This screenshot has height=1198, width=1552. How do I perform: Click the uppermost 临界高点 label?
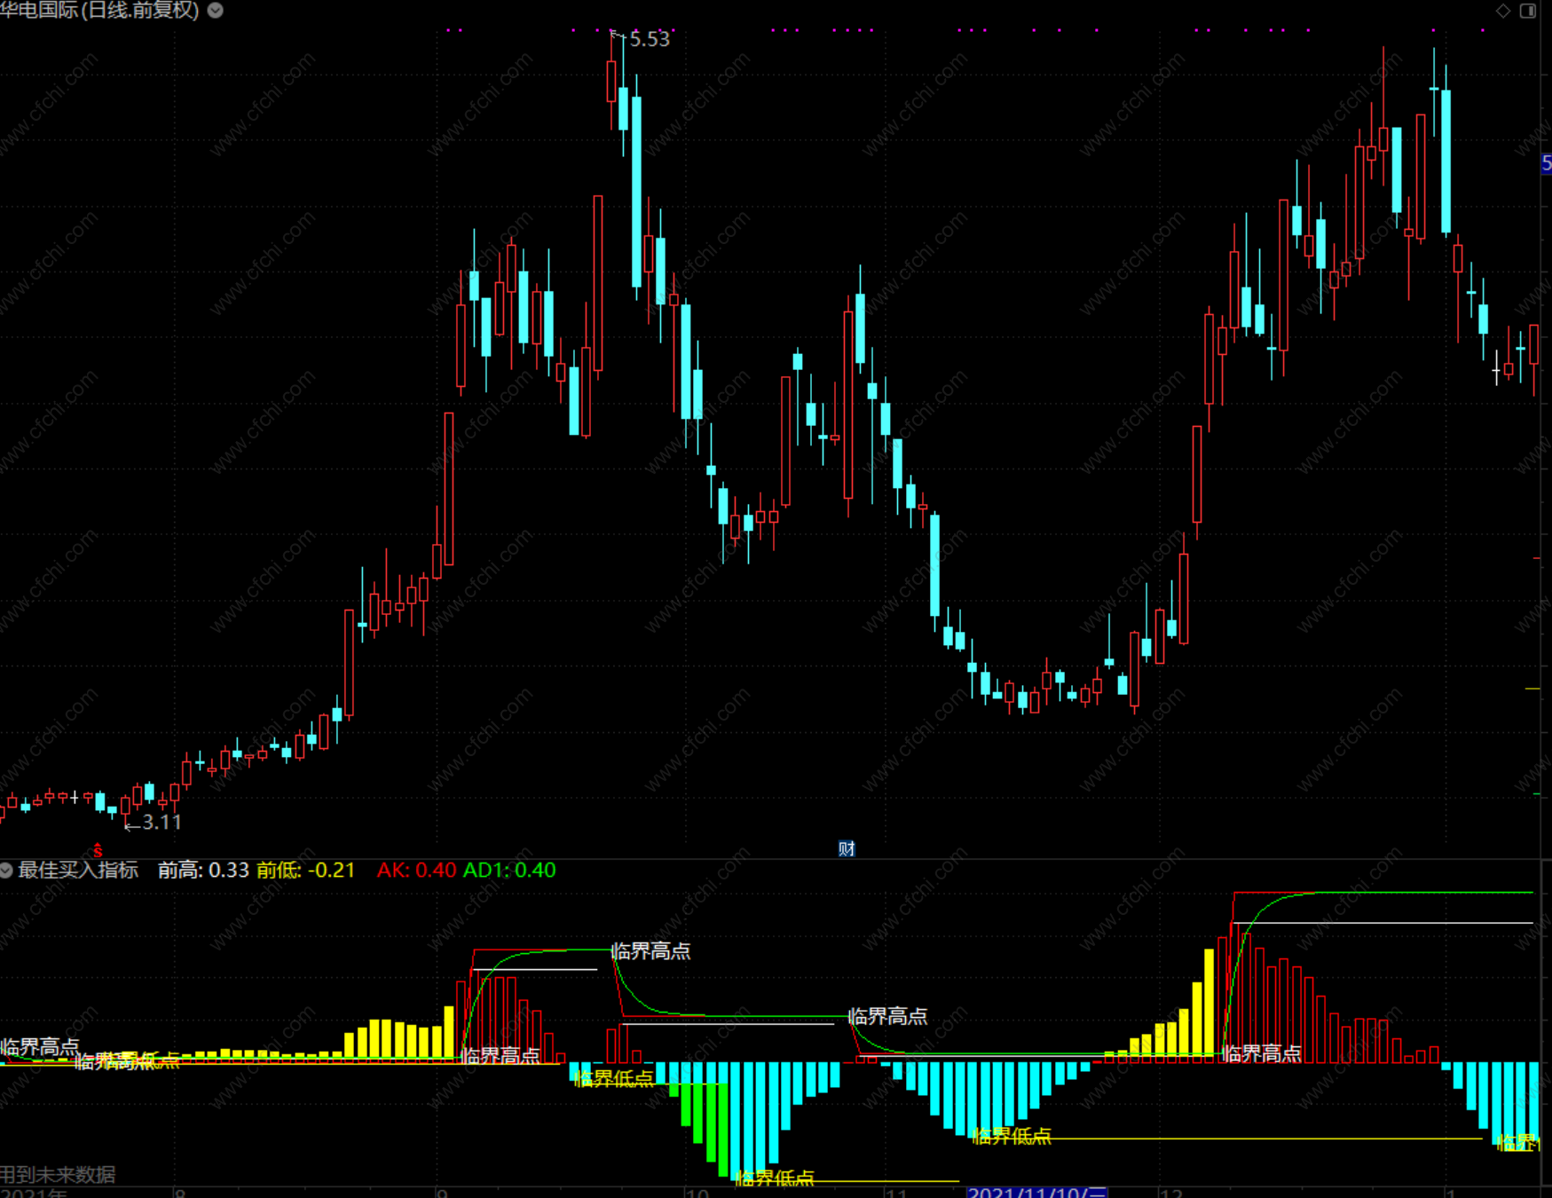651,951
